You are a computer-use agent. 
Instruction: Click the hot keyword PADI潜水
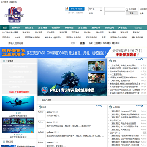107,43
